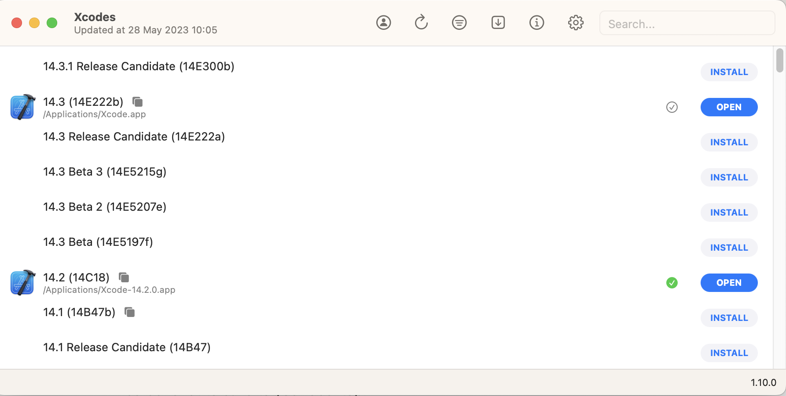Open Xcode 14.2 (14C18)
This screenshot has height=396, width=786.
[729, 283]
